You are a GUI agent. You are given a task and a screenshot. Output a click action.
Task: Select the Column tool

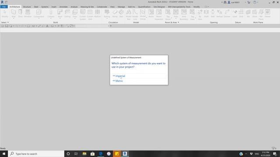51,14
